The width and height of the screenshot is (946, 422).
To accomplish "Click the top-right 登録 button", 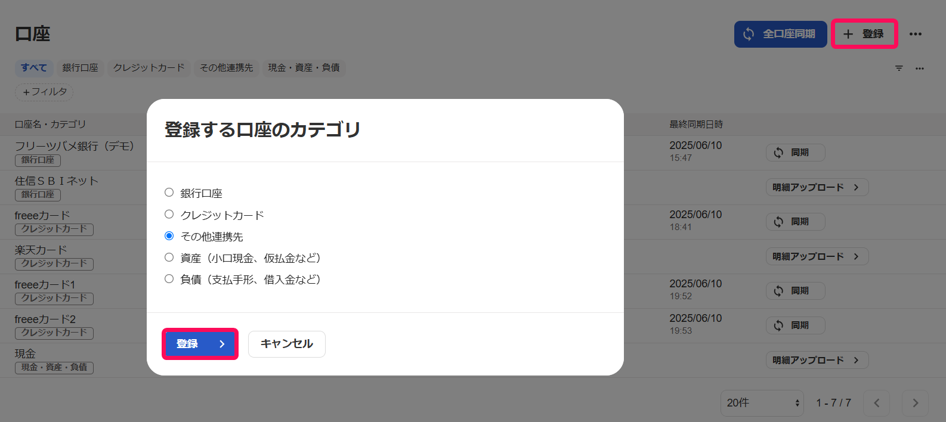I will pyautogui.click(x=864, y=34).
